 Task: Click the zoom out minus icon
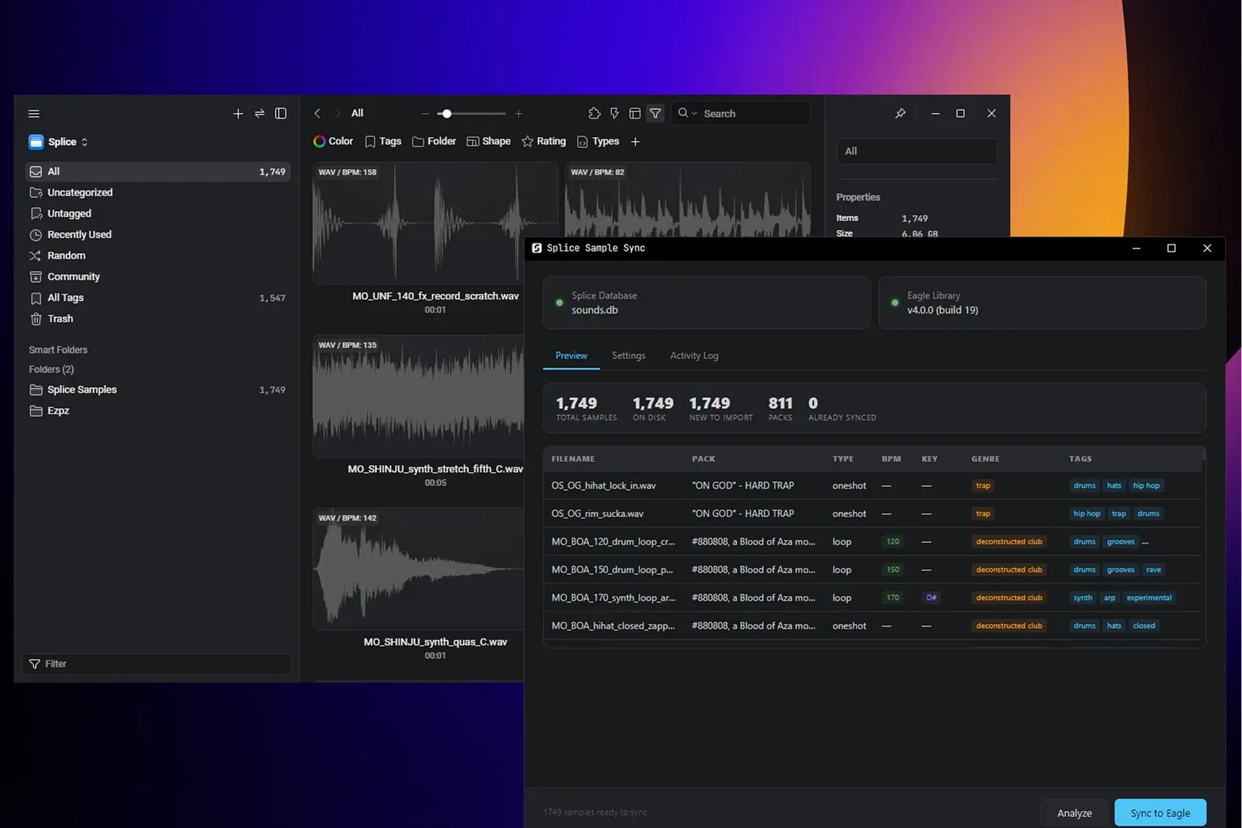pyautogui.click(x=424, y=114)
